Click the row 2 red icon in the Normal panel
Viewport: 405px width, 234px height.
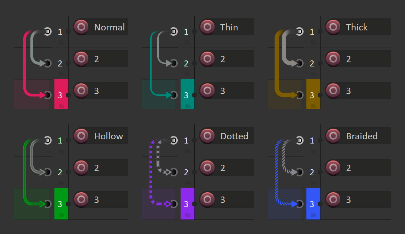pos(81,59)
